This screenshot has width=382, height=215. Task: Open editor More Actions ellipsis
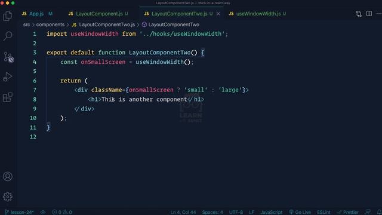point(378,14)
